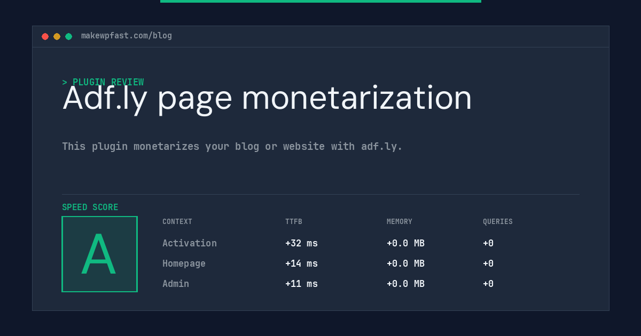This screenshot has width=641, height=336.
Task: Click the QUERIES column header
Action: tap(498, 222)
